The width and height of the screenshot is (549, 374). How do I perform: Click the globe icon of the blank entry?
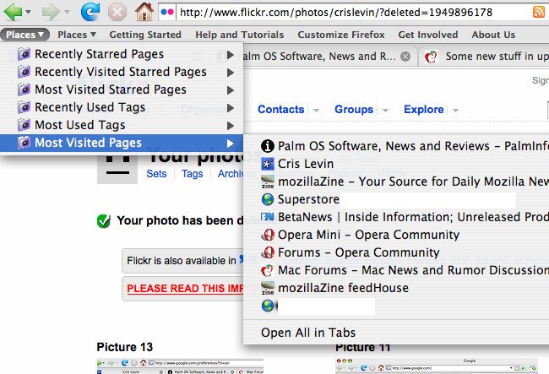tap(268, 306)
